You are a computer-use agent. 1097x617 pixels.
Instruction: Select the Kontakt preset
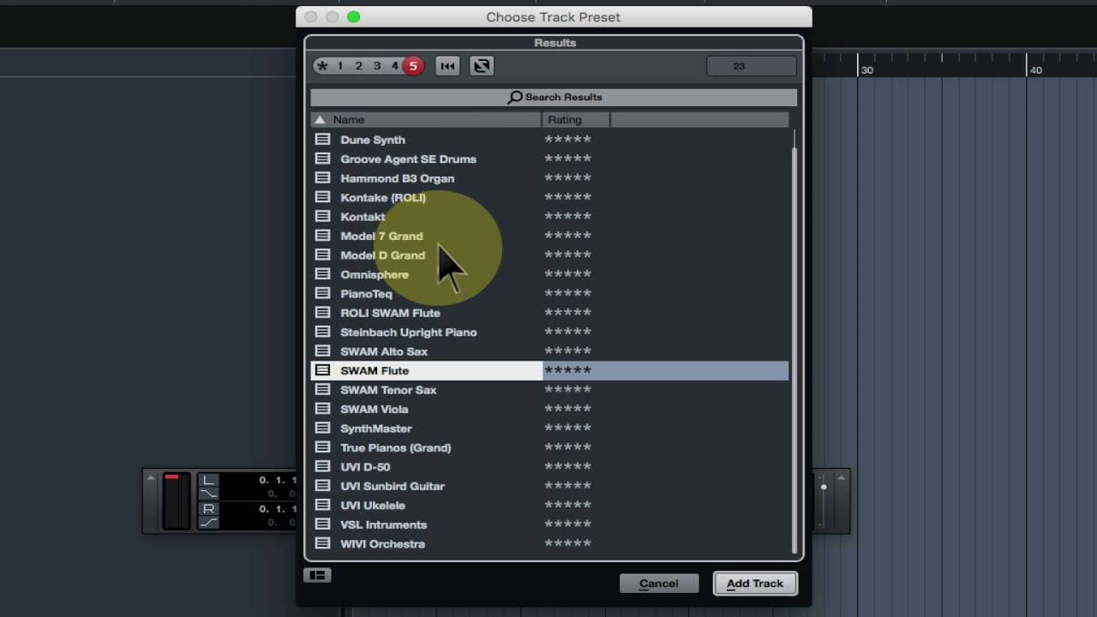click(363, 217)
